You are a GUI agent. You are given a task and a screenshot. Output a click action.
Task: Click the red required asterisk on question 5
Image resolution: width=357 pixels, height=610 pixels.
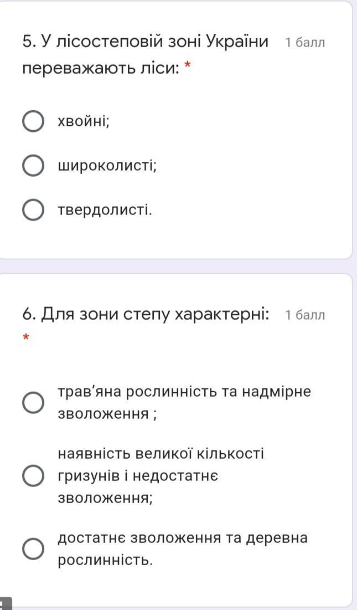coord(188,68)
